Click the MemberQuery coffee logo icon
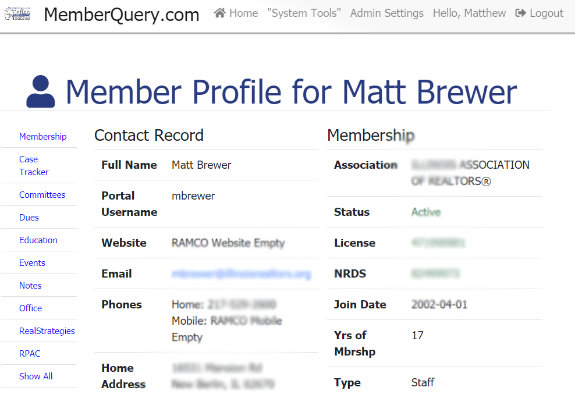 (17, 13)
